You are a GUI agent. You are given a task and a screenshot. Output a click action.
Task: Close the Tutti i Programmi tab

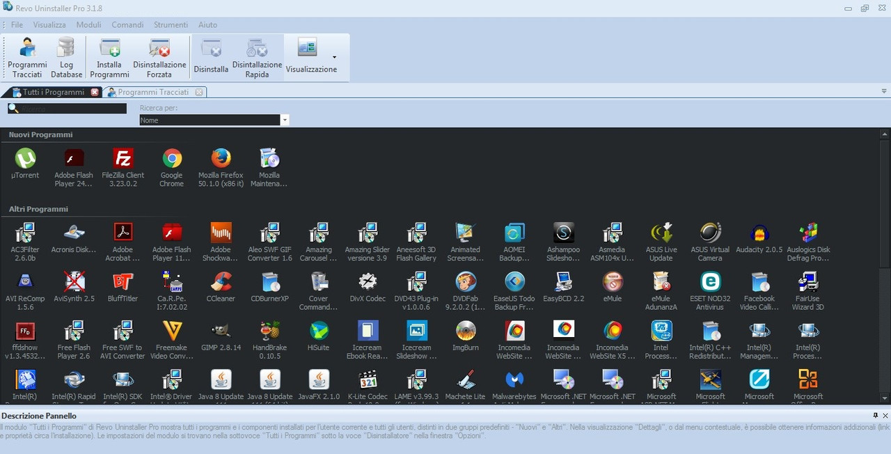pyautogui.click(x=95, y=92)
